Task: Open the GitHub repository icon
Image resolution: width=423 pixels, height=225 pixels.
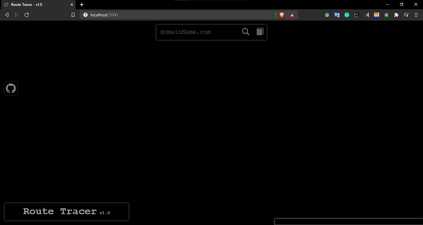Action: [x=11, y=88]
